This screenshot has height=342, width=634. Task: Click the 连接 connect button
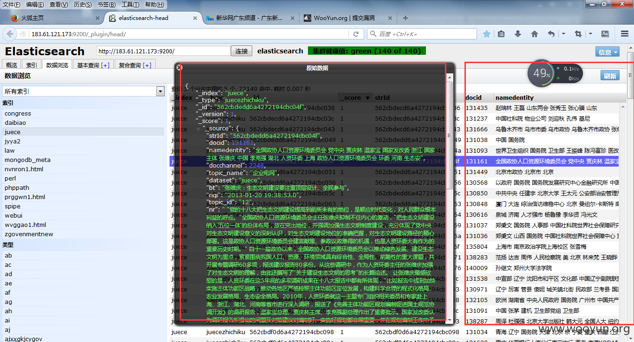pos(242,51)
